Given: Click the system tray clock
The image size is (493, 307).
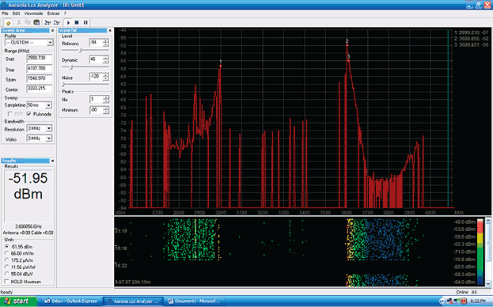Looking at the screenshot, I should (478, 301).
